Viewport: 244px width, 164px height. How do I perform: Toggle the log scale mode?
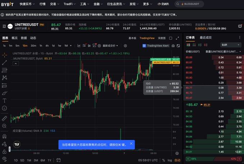click(x=170, y=160)
